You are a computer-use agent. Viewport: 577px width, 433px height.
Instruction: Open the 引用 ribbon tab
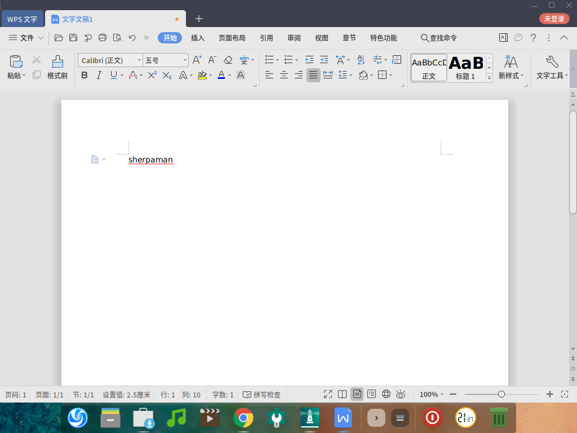[267, 38]
